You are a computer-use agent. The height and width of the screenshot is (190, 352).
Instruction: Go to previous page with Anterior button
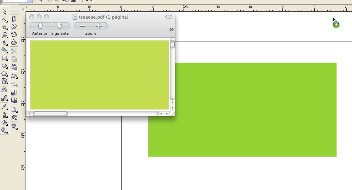pos(40,26)
